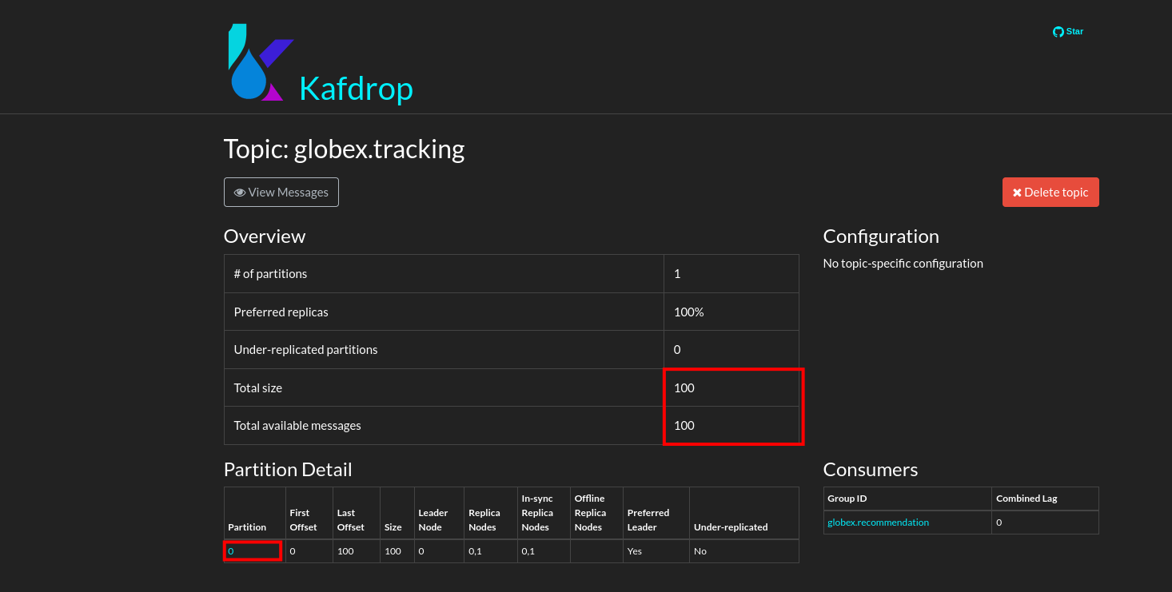1172x592 pixels.
Task: Select 'No topic-specific configuration' text
Action: (903, 264)
